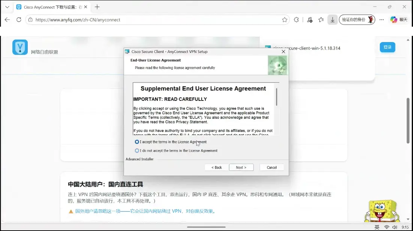Open the browser settings ellipsis menu

click(x=381, y=20)
